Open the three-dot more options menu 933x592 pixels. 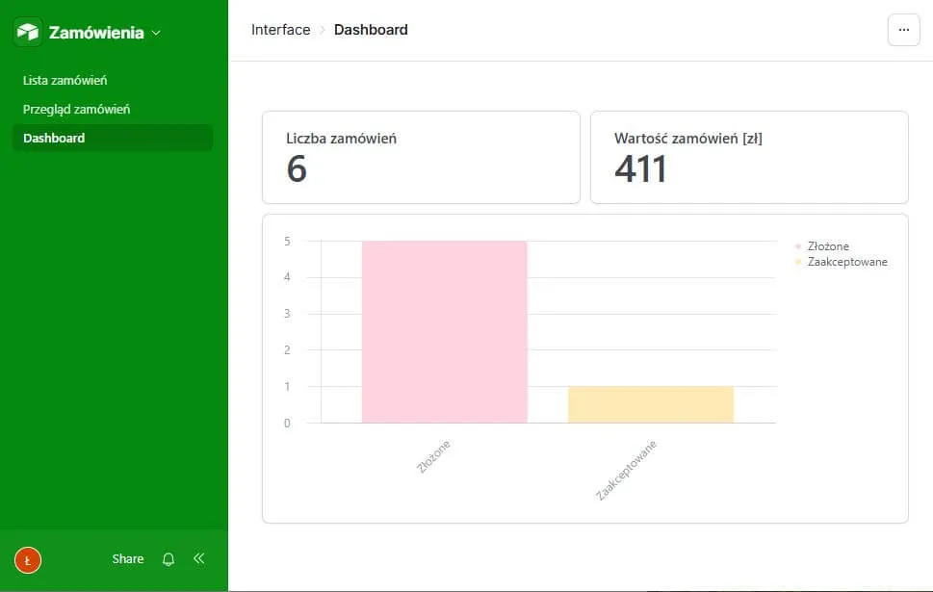[x=903, y=30]
